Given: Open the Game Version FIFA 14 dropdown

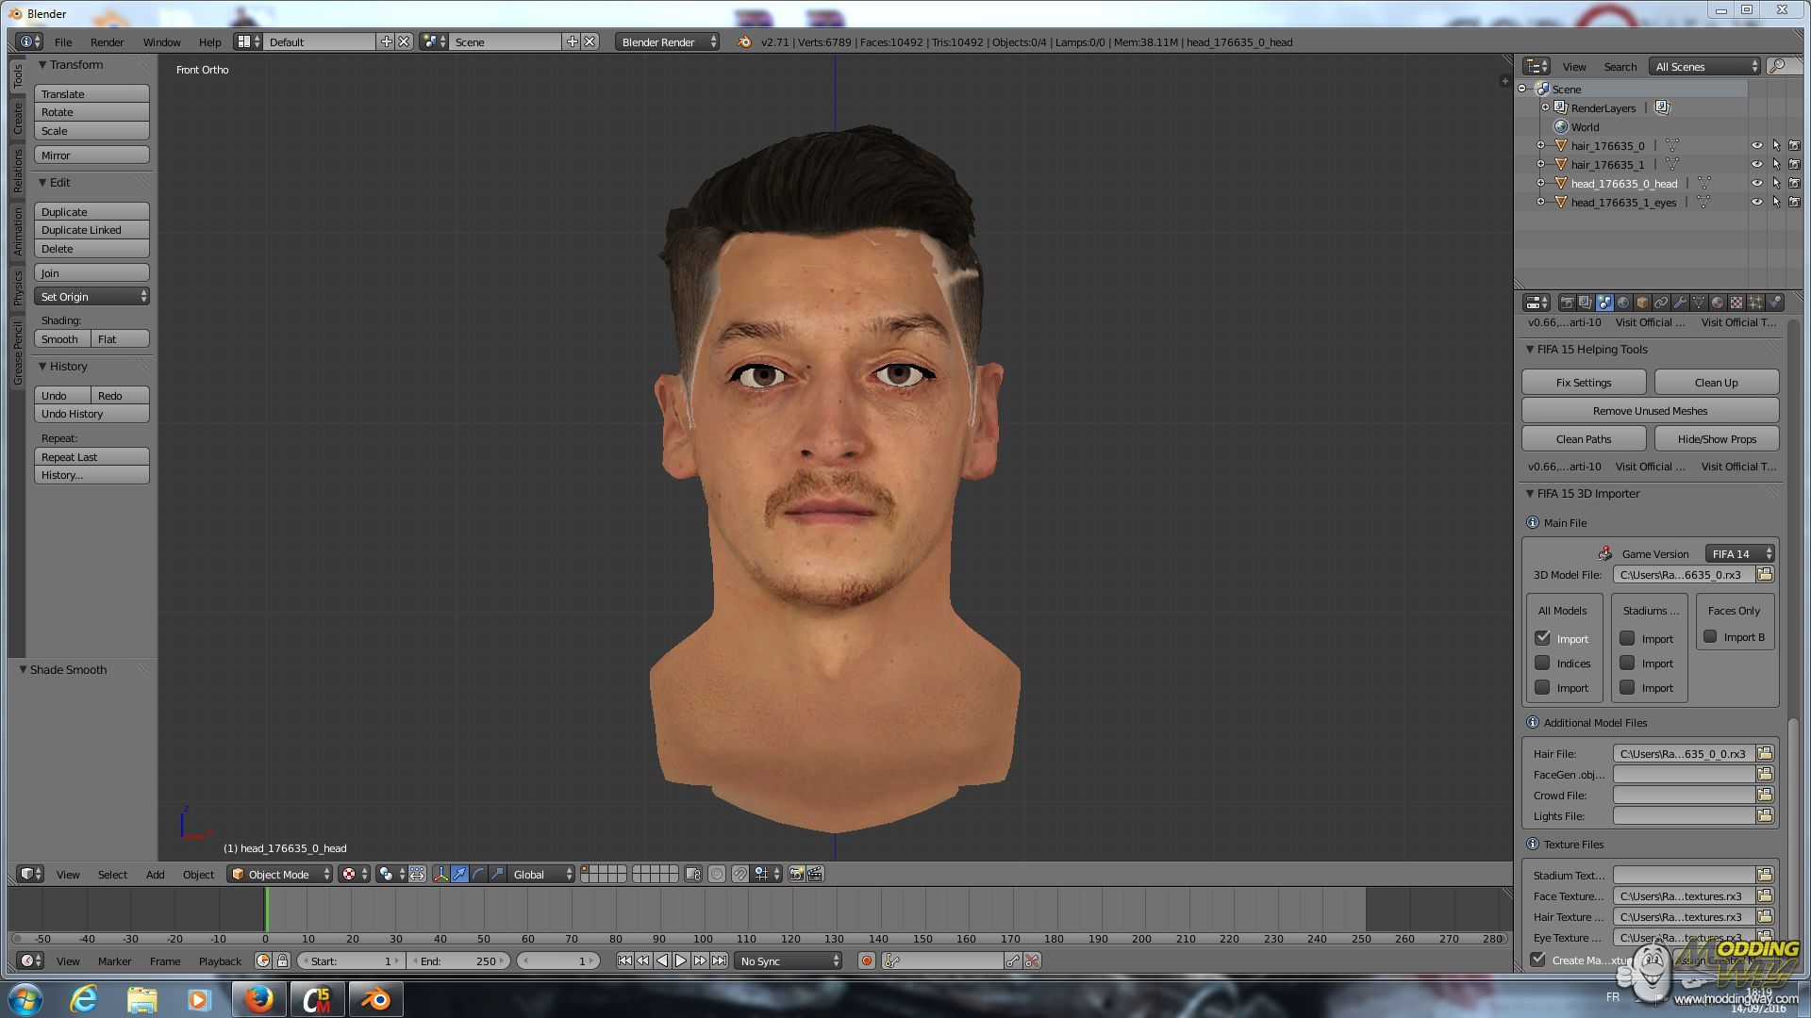Looking at the screenshot, I should click(1739, 553).
